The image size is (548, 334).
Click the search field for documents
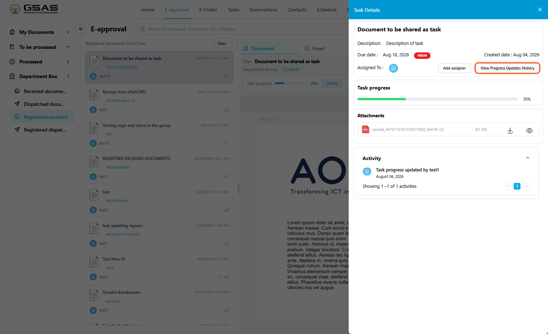243,29
